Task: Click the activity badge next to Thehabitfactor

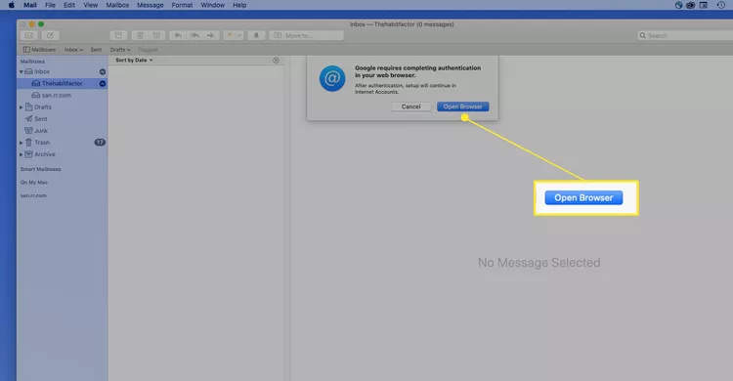Action: point(103,84)
